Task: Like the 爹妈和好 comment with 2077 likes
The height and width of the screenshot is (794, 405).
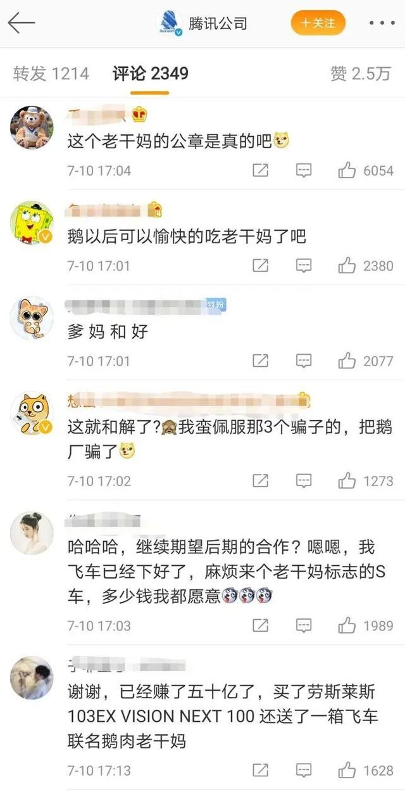Action: [347, 361]
